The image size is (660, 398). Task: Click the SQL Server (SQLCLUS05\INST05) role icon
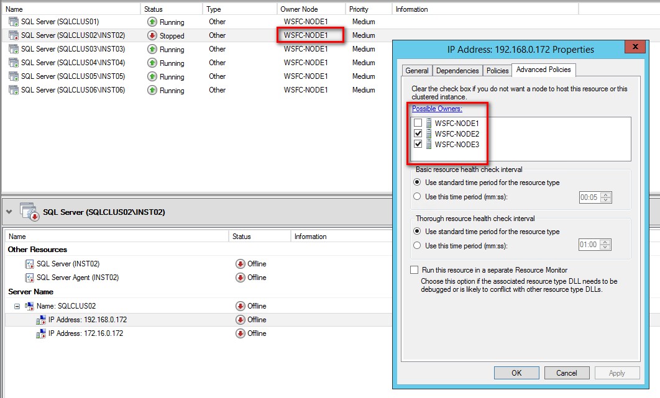click(14, 76)
